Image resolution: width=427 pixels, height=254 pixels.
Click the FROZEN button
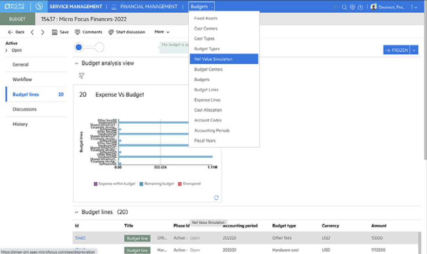click(x=396, y=50)
